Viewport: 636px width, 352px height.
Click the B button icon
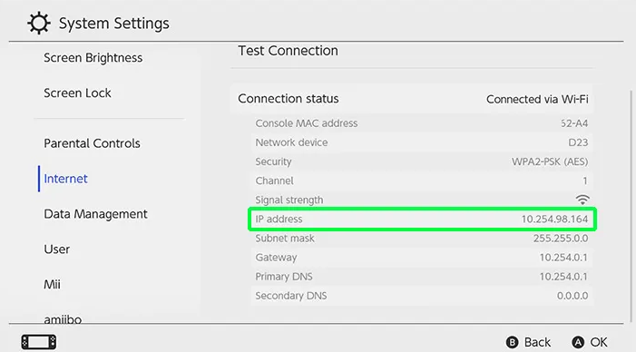513,342
